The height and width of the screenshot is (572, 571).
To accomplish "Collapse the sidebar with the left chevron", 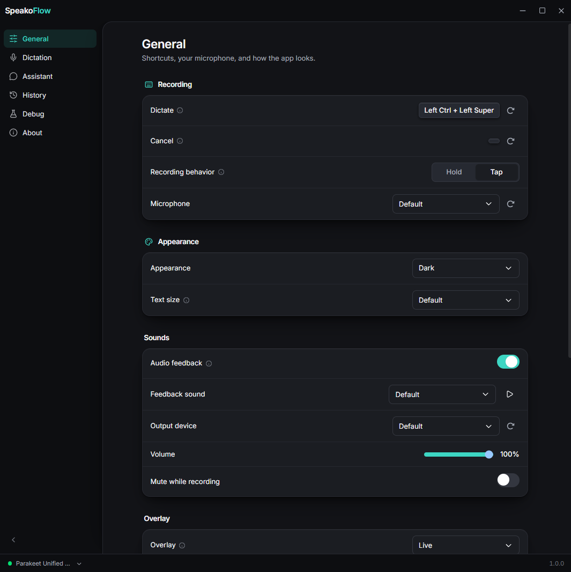I will pyautogui.click(x=13, y=540).
